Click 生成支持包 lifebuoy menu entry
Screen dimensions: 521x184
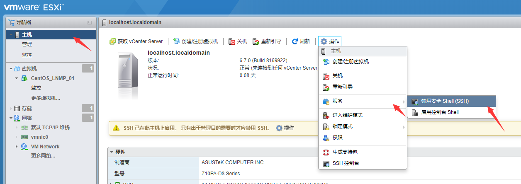pos(345,153)
